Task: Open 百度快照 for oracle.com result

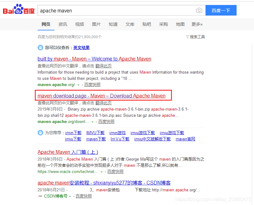Action: (115, 171)
